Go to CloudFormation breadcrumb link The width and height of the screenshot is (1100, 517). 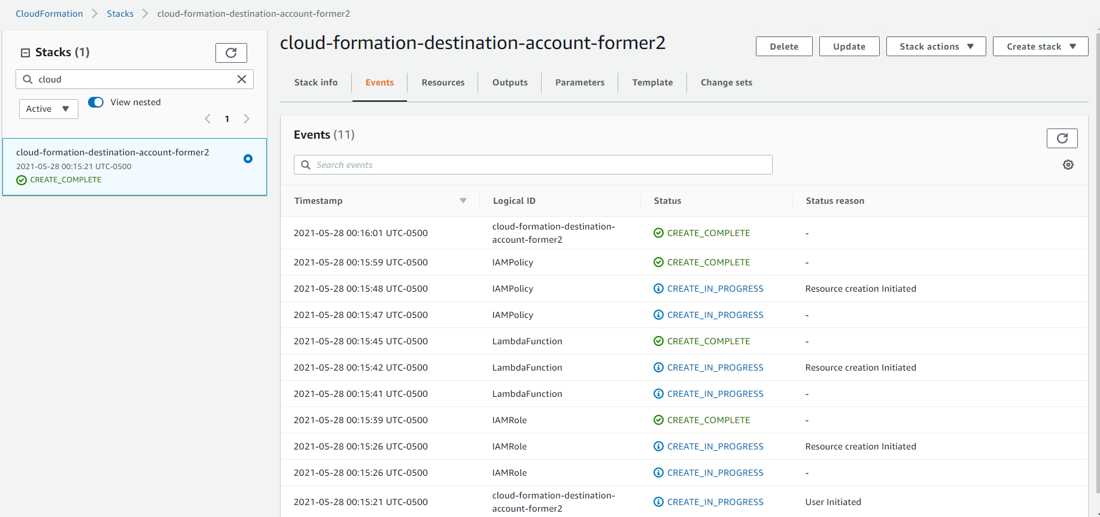pyautogui.click(x=49, y=14)
